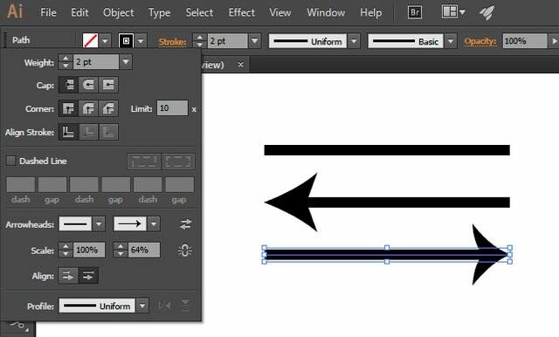The width and height of the screenshot is (559, 337).
Task: Open the Type menu
Action: coord(159,13)
